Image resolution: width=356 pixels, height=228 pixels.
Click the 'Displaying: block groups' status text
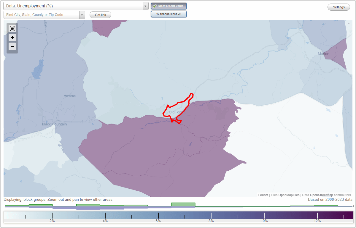58,200
